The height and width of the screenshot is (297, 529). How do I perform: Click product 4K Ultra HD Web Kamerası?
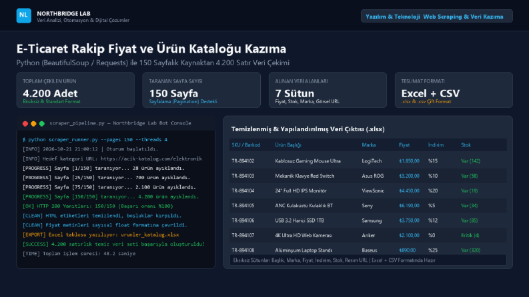[304, 235]
